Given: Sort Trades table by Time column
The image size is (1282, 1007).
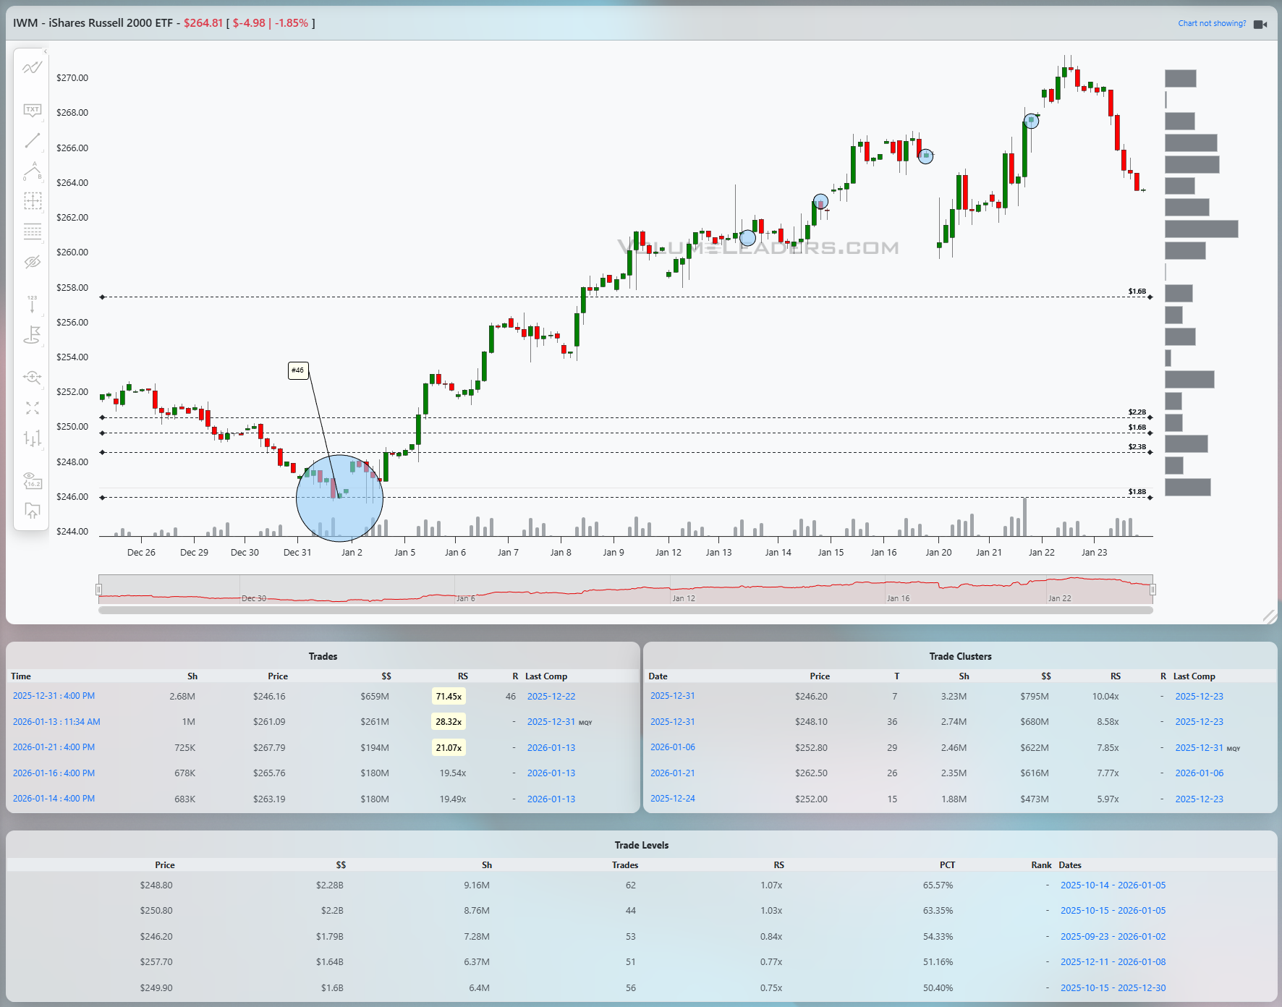Looking at the screenshot, I should coord(21,676).
